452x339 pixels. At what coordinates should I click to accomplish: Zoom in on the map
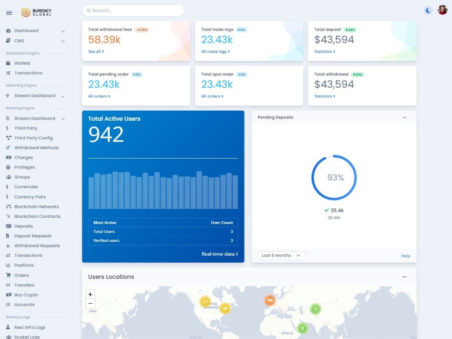pos(90,294)
